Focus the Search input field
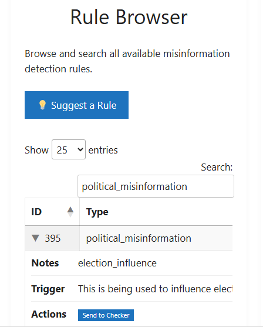 [x=156, y=186]
